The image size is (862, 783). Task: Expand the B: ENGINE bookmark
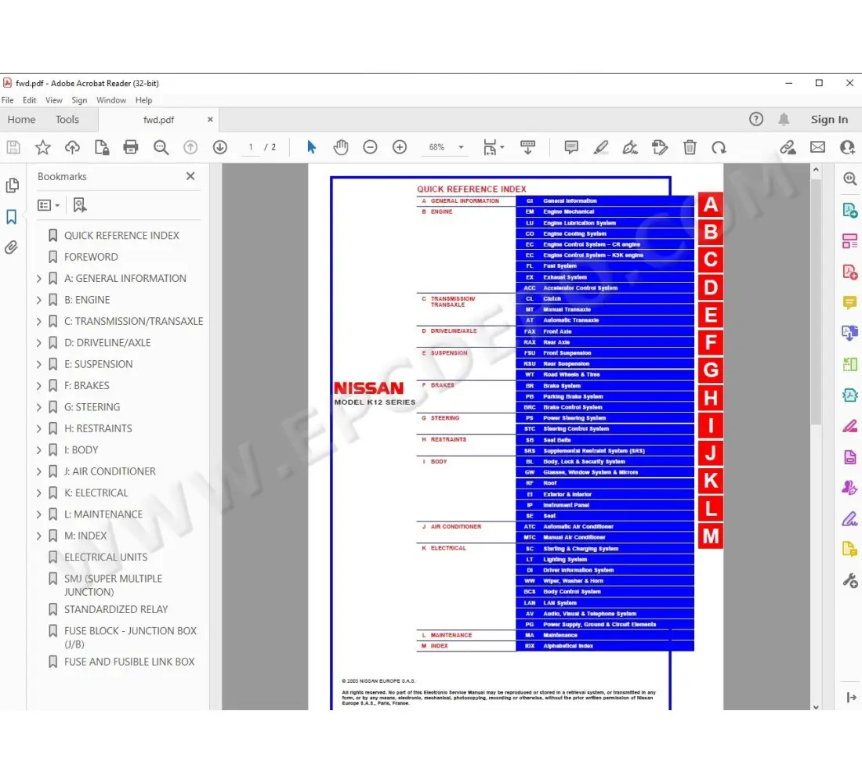click(39, 300)
